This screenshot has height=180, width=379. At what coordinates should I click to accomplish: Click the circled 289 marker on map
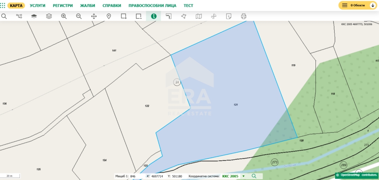click(x=343, y=165)
